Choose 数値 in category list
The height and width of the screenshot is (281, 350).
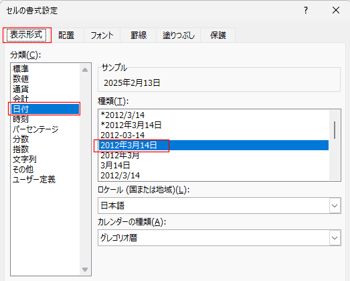click(46, 78)
